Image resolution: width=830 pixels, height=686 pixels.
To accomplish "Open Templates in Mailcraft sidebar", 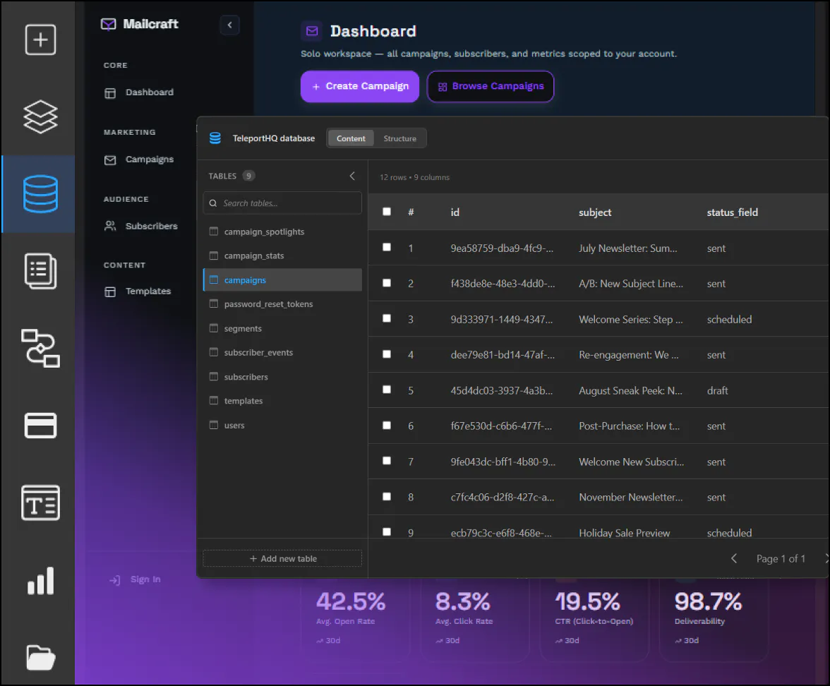I will point(138,291).
